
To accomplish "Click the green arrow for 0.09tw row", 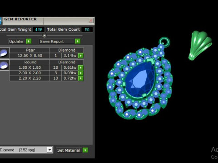I will (81, 73).
